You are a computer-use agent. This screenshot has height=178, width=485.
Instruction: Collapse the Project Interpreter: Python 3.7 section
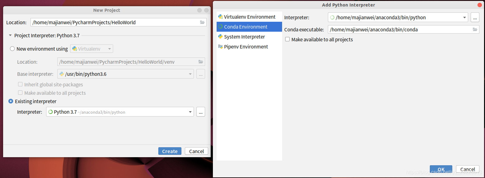click(x=10, y=36)
